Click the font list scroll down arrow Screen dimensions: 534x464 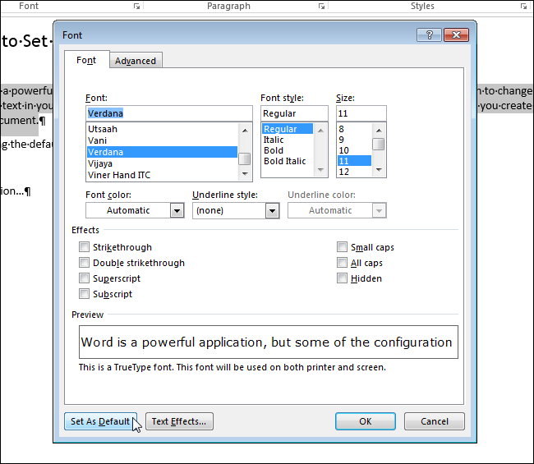tap(245, 173)
